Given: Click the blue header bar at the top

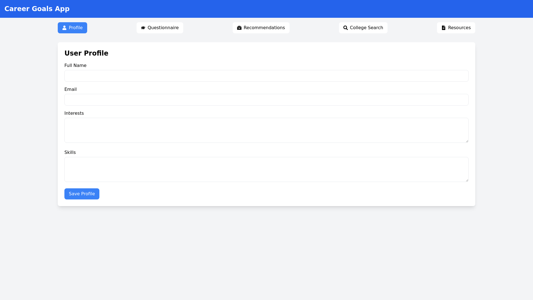Looking at the screenshot, I should [266, 9].
